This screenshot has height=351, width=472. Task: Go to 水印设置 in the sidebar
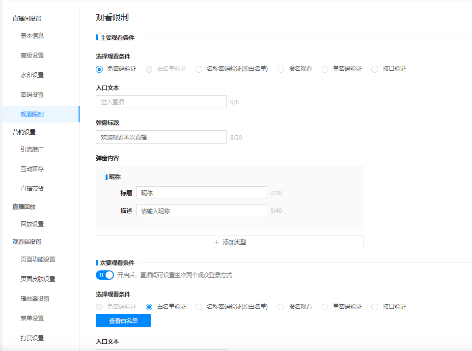point(32,75)
